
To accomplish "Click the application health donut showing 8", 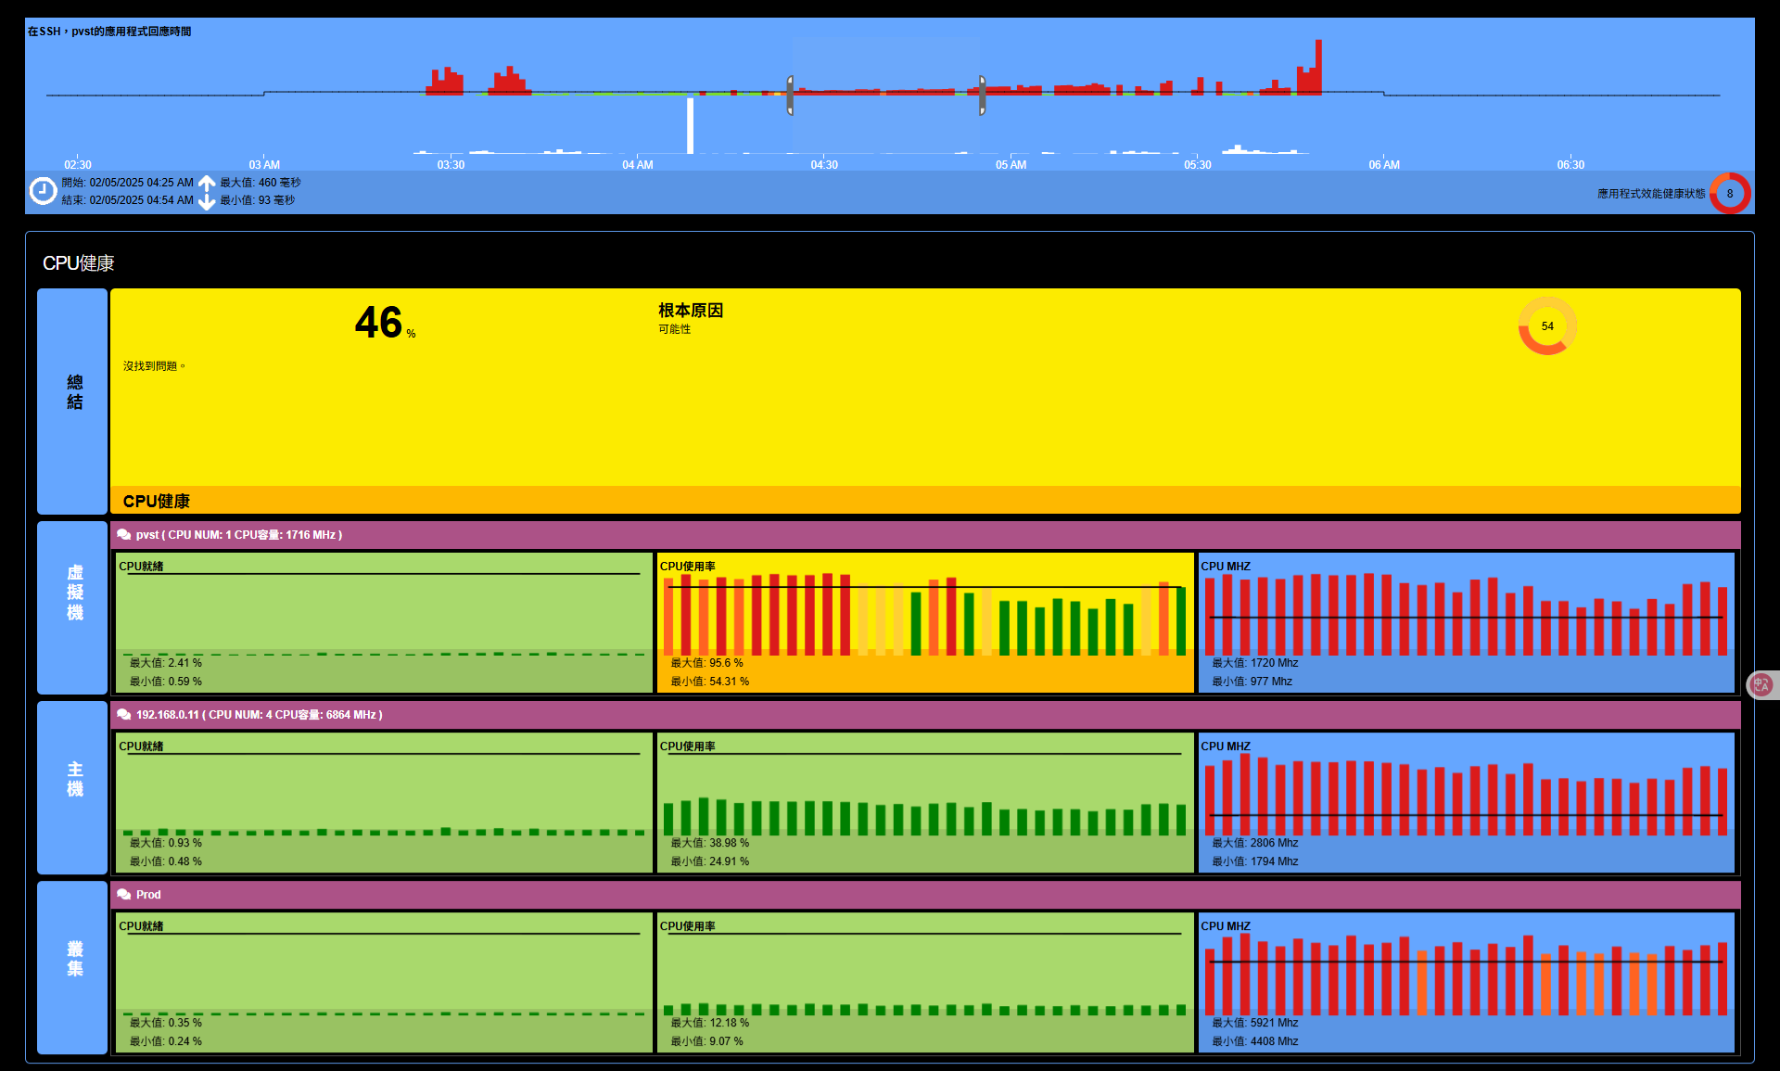I will tap(1729, 194).
